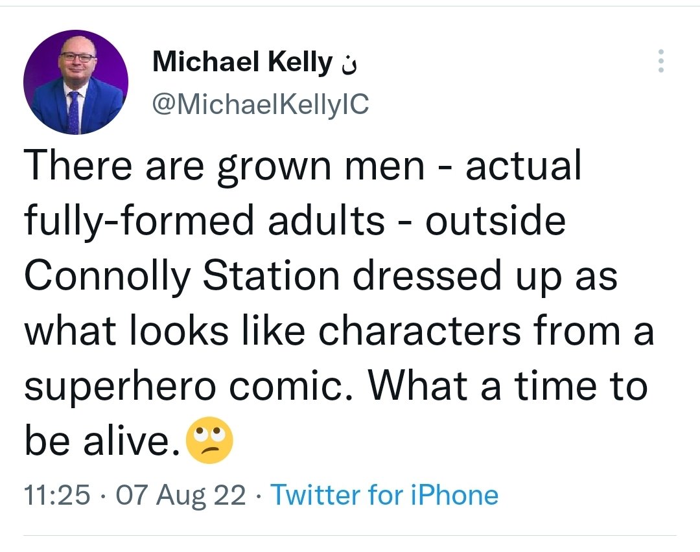
Task: Open the @MichaelKellyIC handle
Action: pyautogui.click(x=260, y=103)
